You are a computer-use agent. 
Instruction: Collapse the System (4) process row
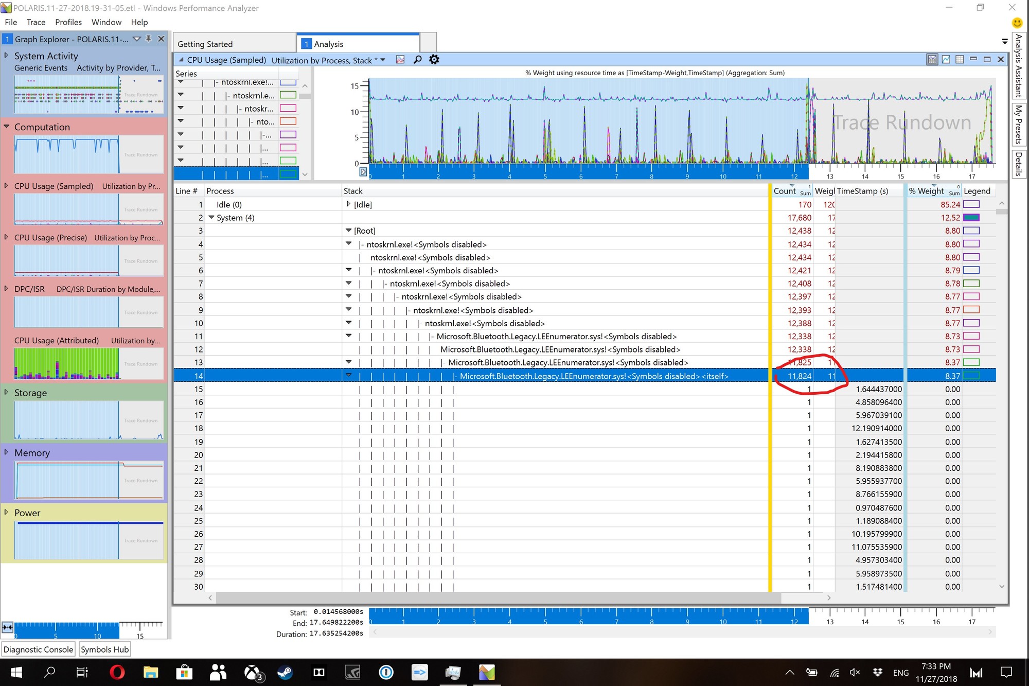tap(211, 218)
